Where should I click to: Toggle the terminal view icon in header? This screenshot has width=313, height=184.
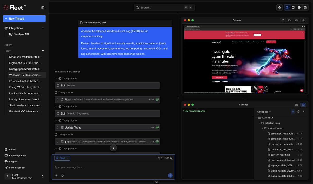point(305,8)
